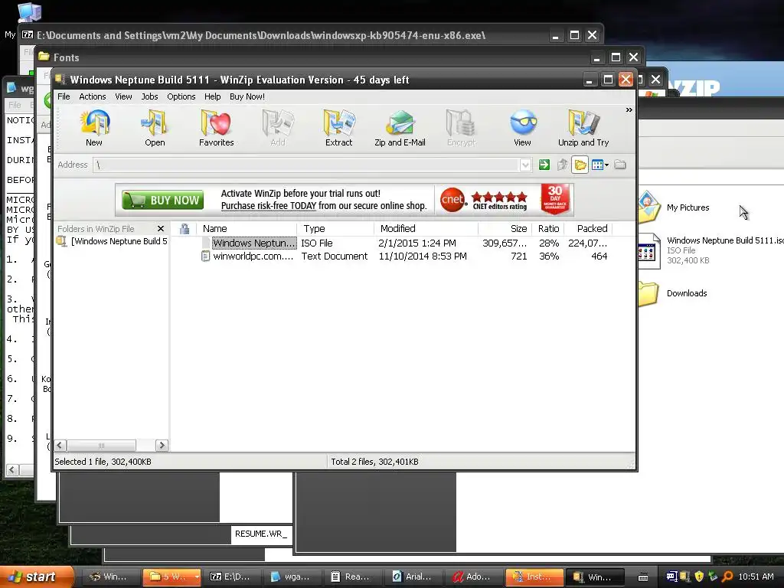Open the Options menu
This screenshot has height=588, width=784.
181,96
